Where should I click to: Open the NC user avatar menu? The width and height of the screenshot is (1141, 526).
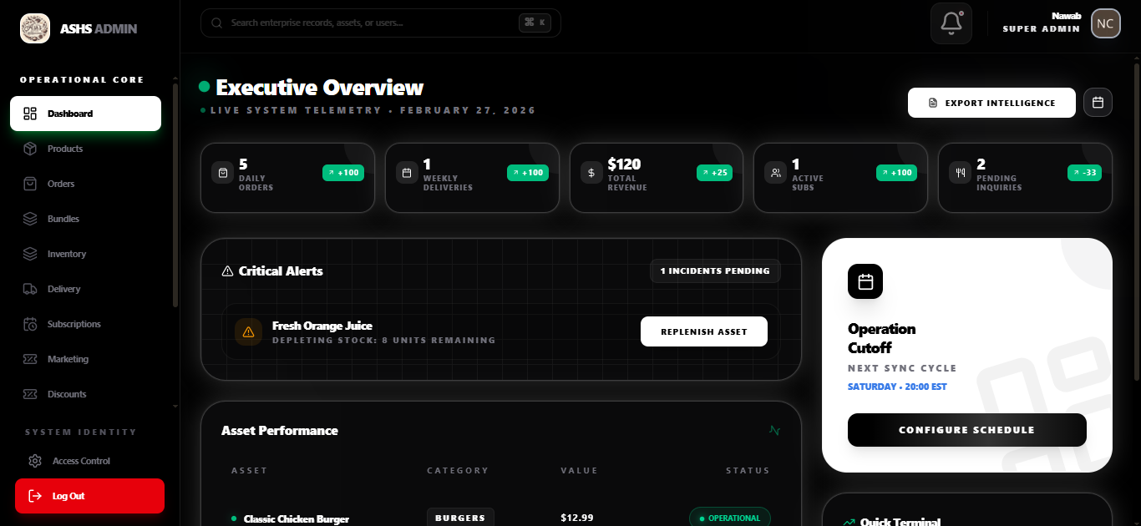tap(1105, 23)
